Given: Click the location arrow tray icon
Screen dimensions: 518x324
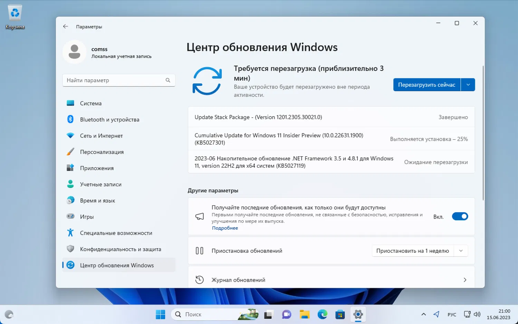Looking at the screenshot, I should click(437, 314).
